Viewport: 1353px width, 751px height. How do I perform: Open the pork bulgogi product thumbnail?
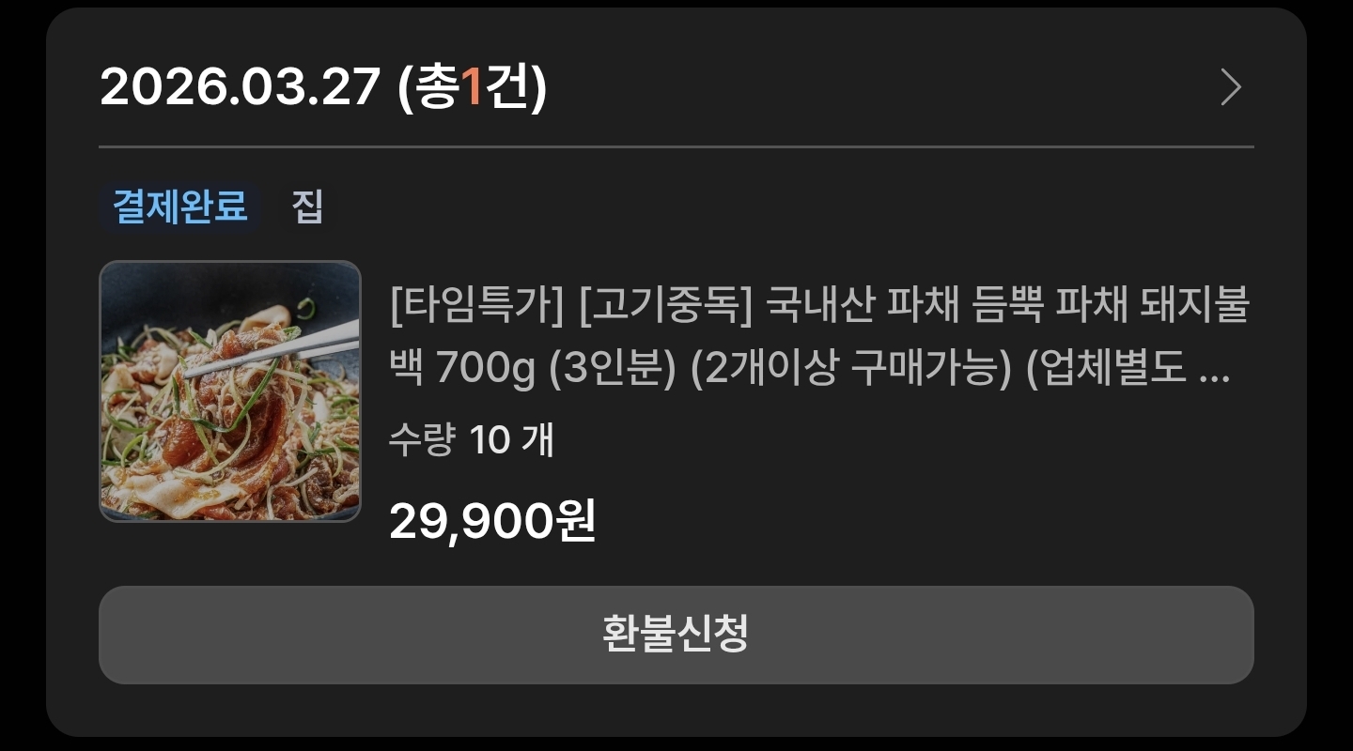coord(230,391)
